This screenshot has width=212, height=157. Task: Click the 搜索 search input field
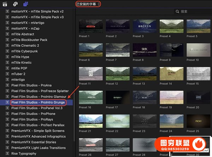(x=194, y=12)
